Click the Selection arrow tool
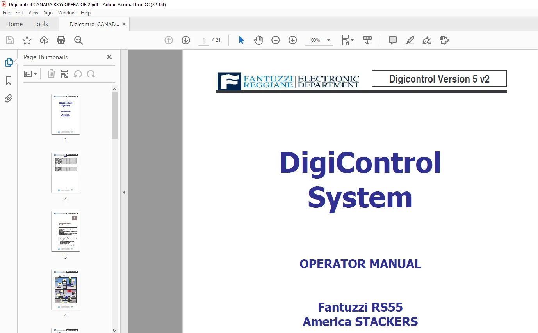 pyautogui.click(x=241, y=40)
